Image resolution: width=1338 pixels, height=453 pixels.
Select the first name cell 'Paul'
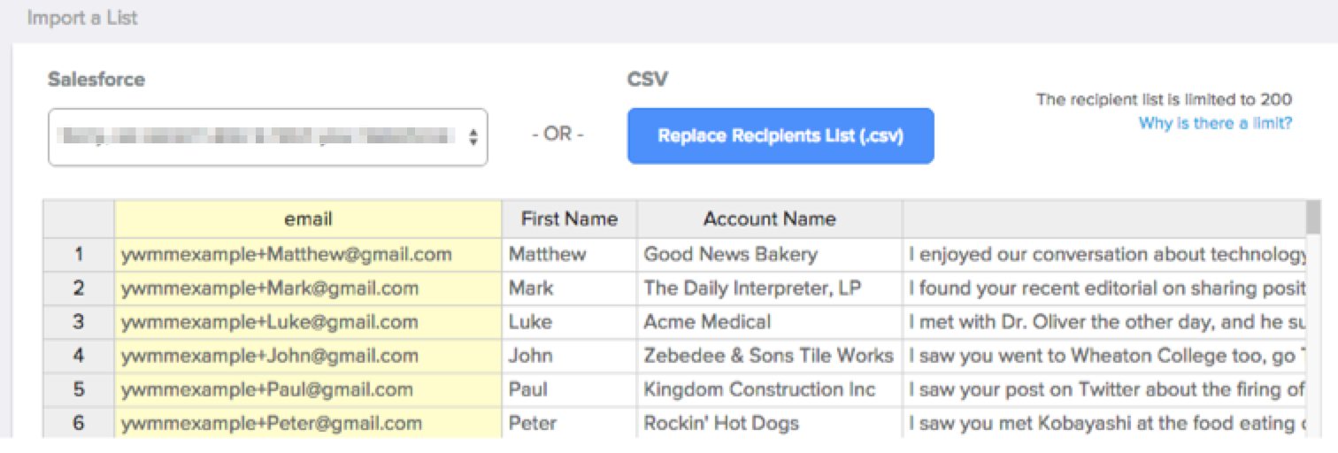[x=569, y=389]
